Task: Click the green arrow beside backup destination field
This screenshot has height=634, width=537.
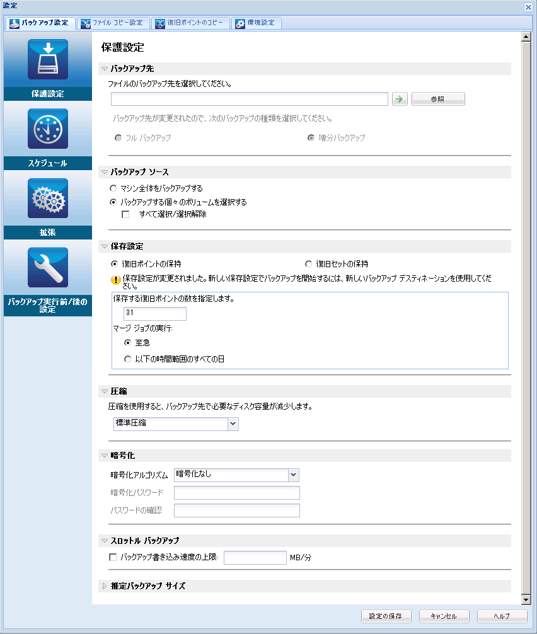Action: point(400,99)
